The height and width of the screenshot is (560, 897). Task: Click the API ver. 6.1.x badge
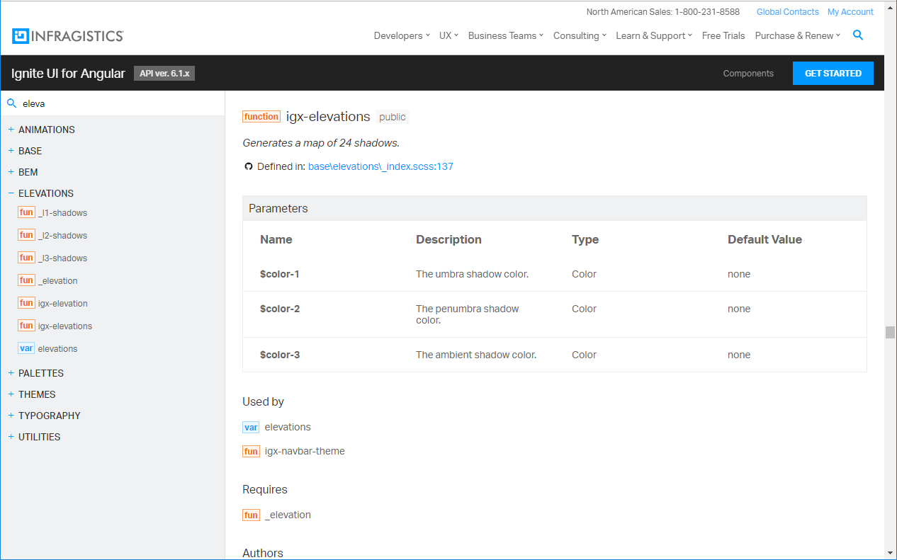[x=164, y=74]
